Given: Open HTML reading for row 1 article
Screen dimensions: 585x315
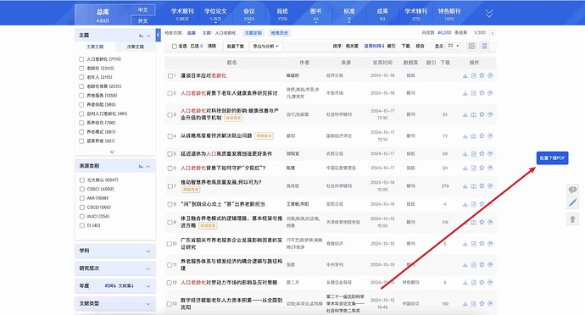Looking at the screenshot, I should [x=473, y=75].
